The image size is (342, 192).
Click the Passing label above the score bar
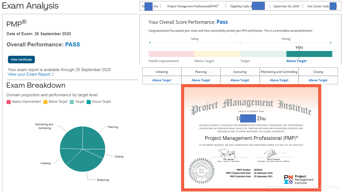click(286, 39)
